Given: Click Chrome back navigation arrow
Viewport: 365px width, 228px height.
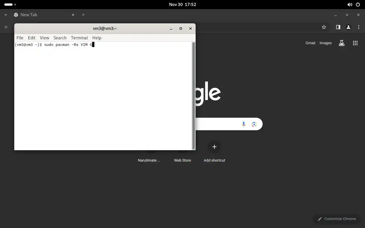Looking at the screenshot, I should 6,27.
